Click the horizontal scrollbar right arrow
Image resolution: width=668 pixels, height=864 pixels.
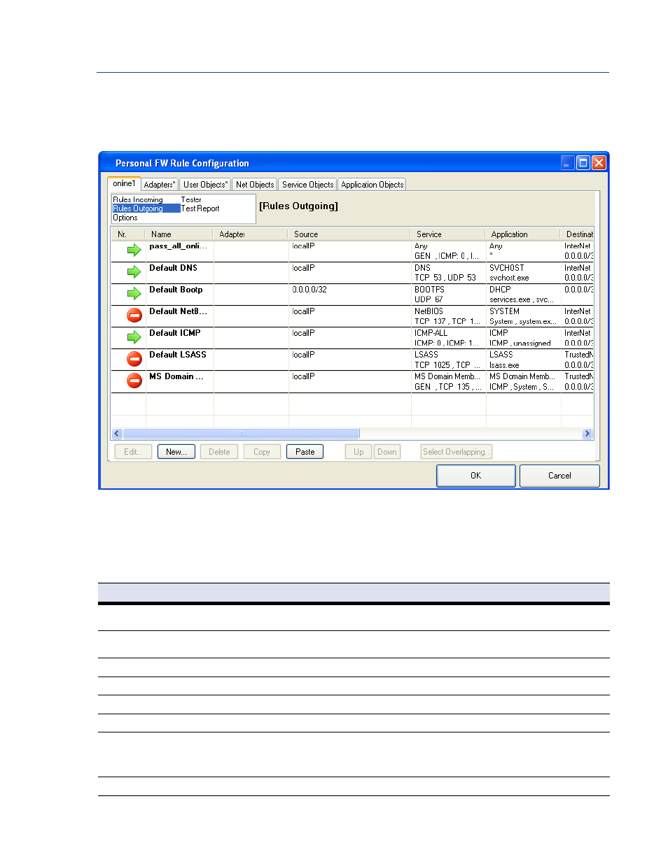[587, 434]
